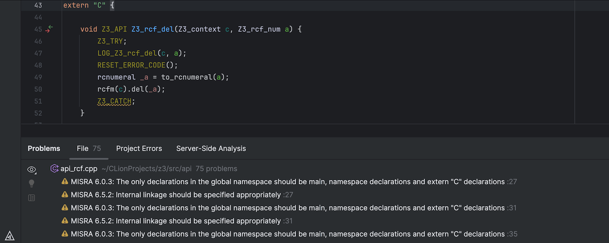Click line number 49 in the gutter

[x=38, y=77]
